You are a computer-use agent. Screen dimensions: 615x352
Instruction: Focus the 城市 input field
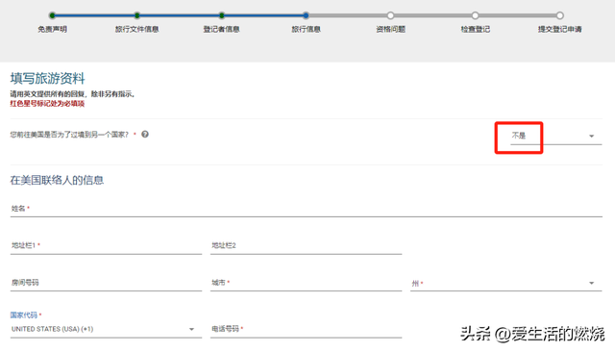coord(306,283)
